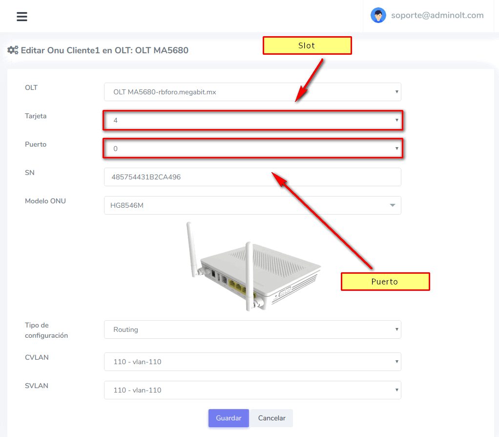Screen dimensions: 499x437
Task: Click the Tipo de configuración field label
Action: (46, 330)
